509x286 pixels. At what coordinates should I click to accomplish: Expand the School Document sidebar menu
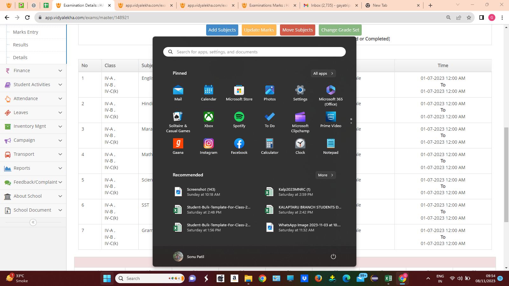pos(33,210)
